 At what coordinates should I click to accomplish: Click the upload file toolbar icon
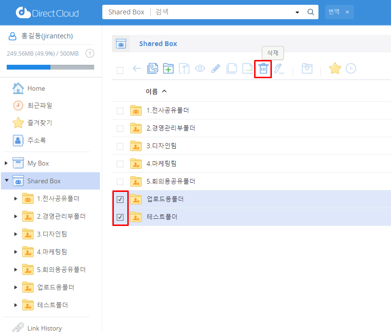click(x=184, y=69)
